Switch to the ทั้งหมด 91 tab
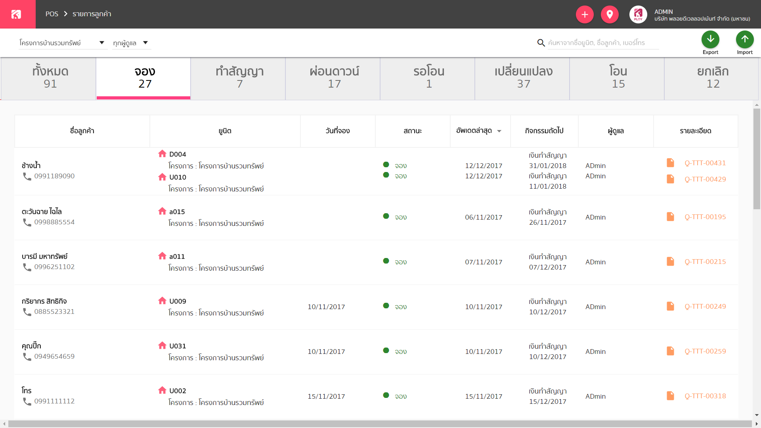The width and height of the screenshot is (761, 428). 49,78
